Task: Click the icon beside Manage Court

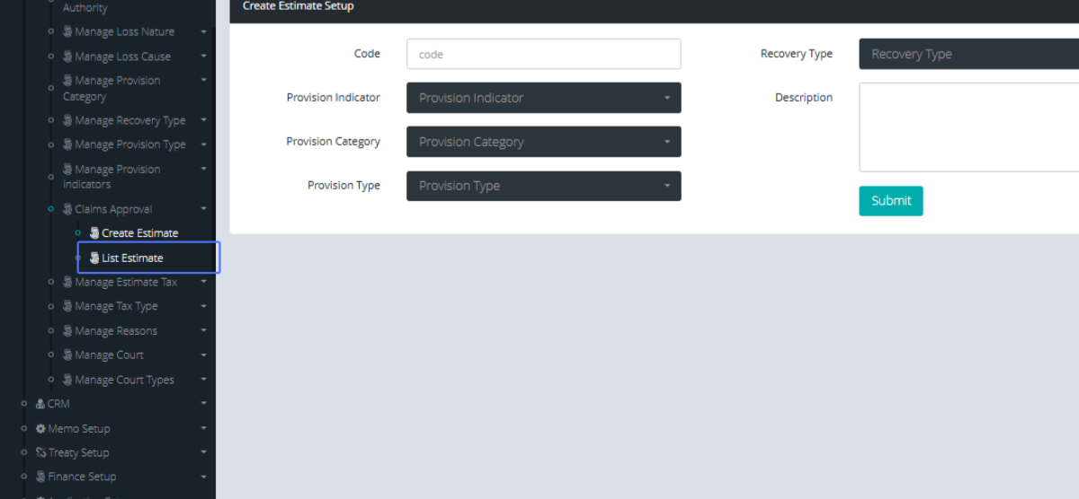Action: pyautogui.click(x=67, y=355)
